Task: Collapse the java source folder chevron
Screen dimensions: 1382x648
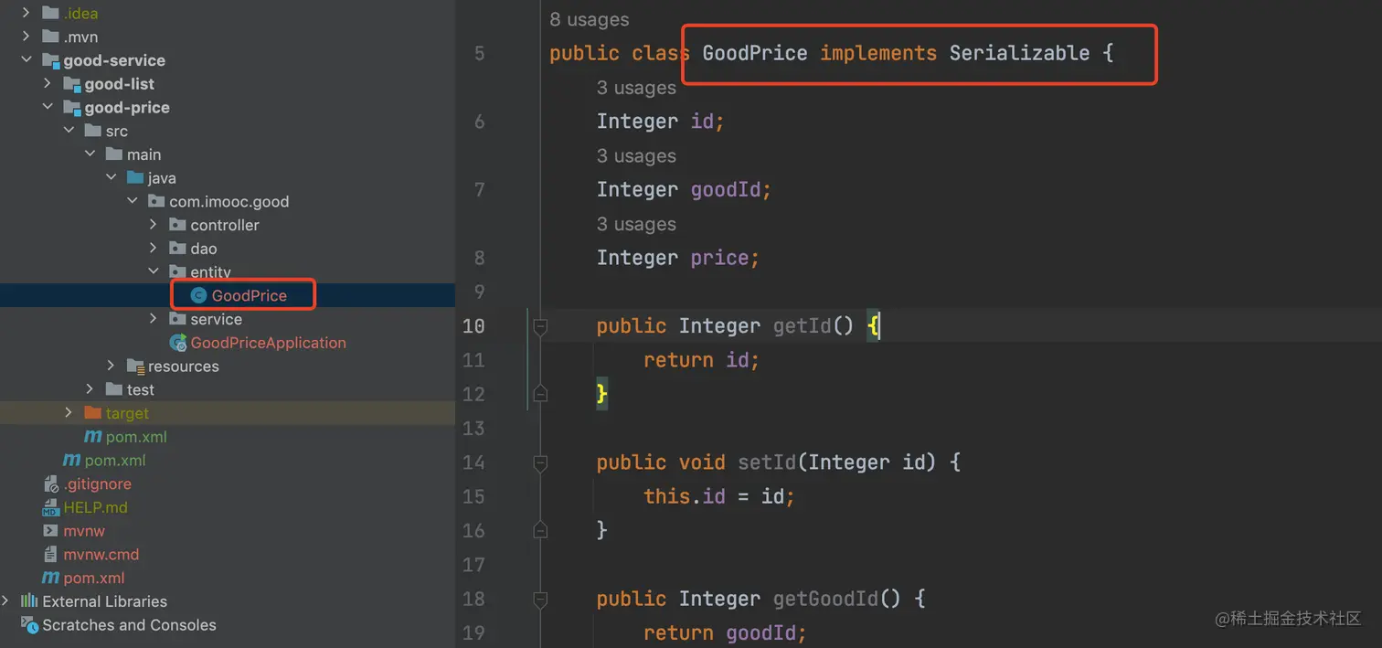Action: (x=111, y=177)
